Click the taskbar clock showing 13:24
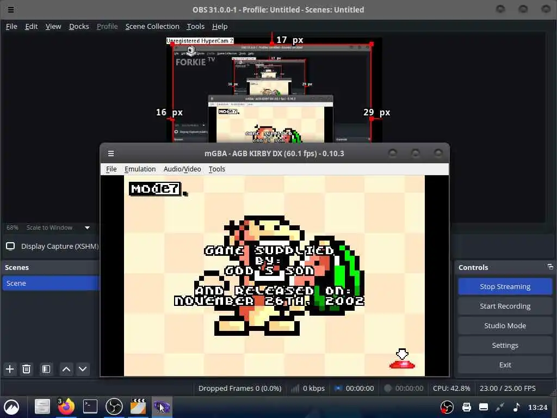The width and height of the screenshot is (557, 418). pyautogui.click(x=537, y=407)
